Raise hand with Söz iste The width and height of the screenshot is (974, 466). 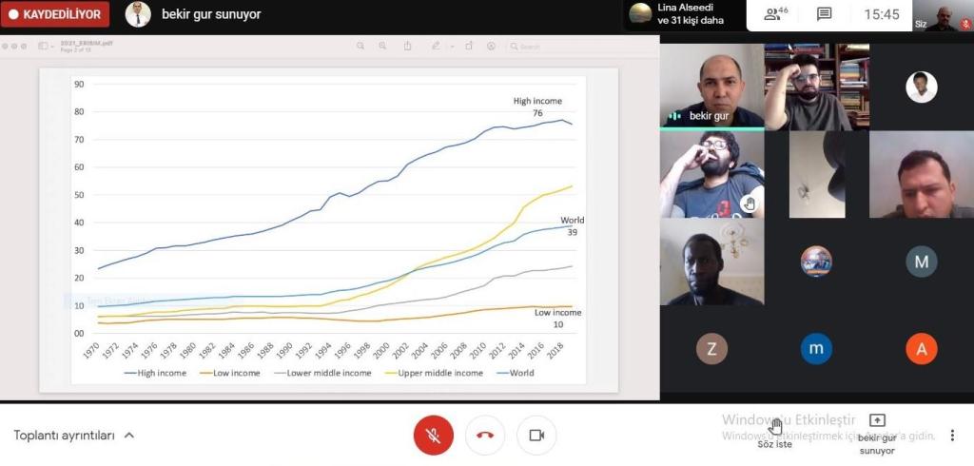coord(774,433)
